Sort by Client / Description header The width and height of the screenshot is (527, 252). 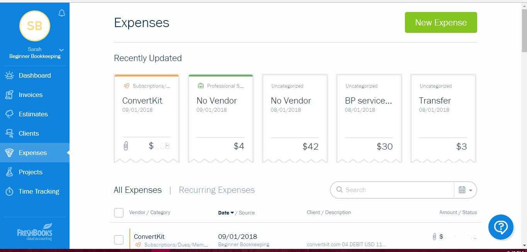click(x=329, y=212)
